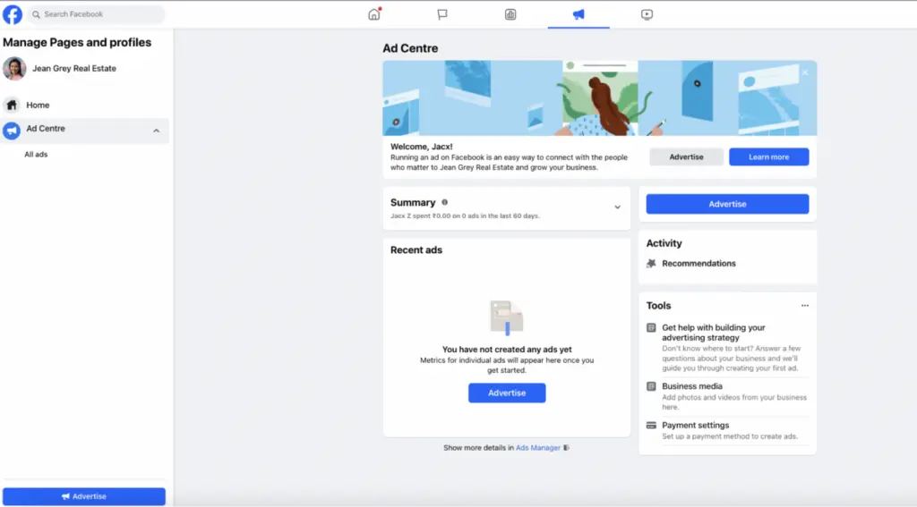Open All ads in the sidebar
This screenshot has width=917, height=507.
36,155
